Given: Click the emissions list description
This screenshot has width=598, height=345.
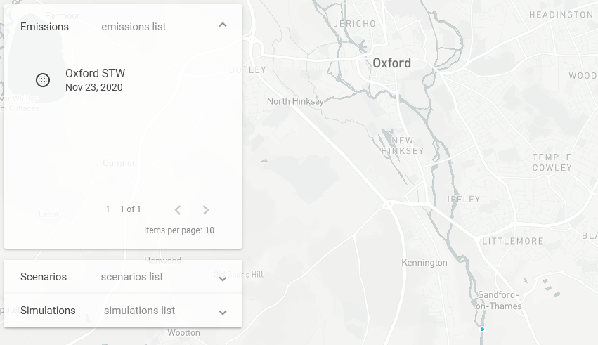Looking at the screenshot, I should click(x=134, y=27).
